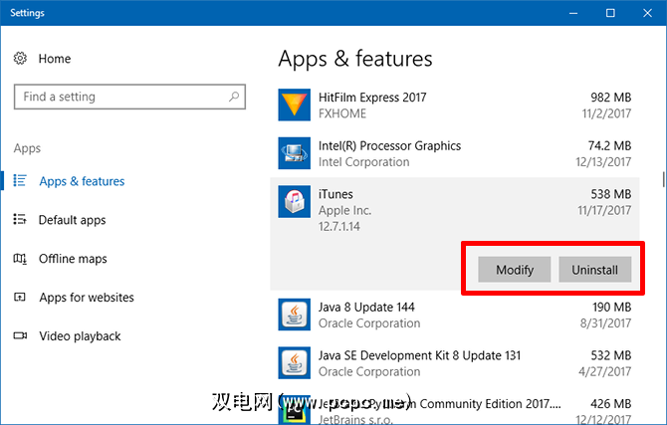Click the Default apps sidebar icon
The image size is (667, 425).
[21, 220]
